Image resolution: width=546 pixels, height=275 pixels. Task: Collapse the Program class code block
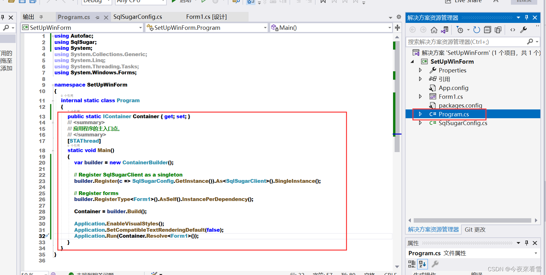click(x=53, y=101)
